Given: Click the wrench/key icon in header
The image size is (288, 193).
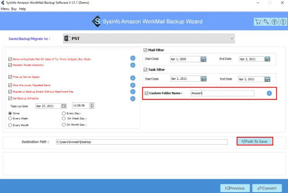Looking at the screenshot, I should tap(266, 22).
